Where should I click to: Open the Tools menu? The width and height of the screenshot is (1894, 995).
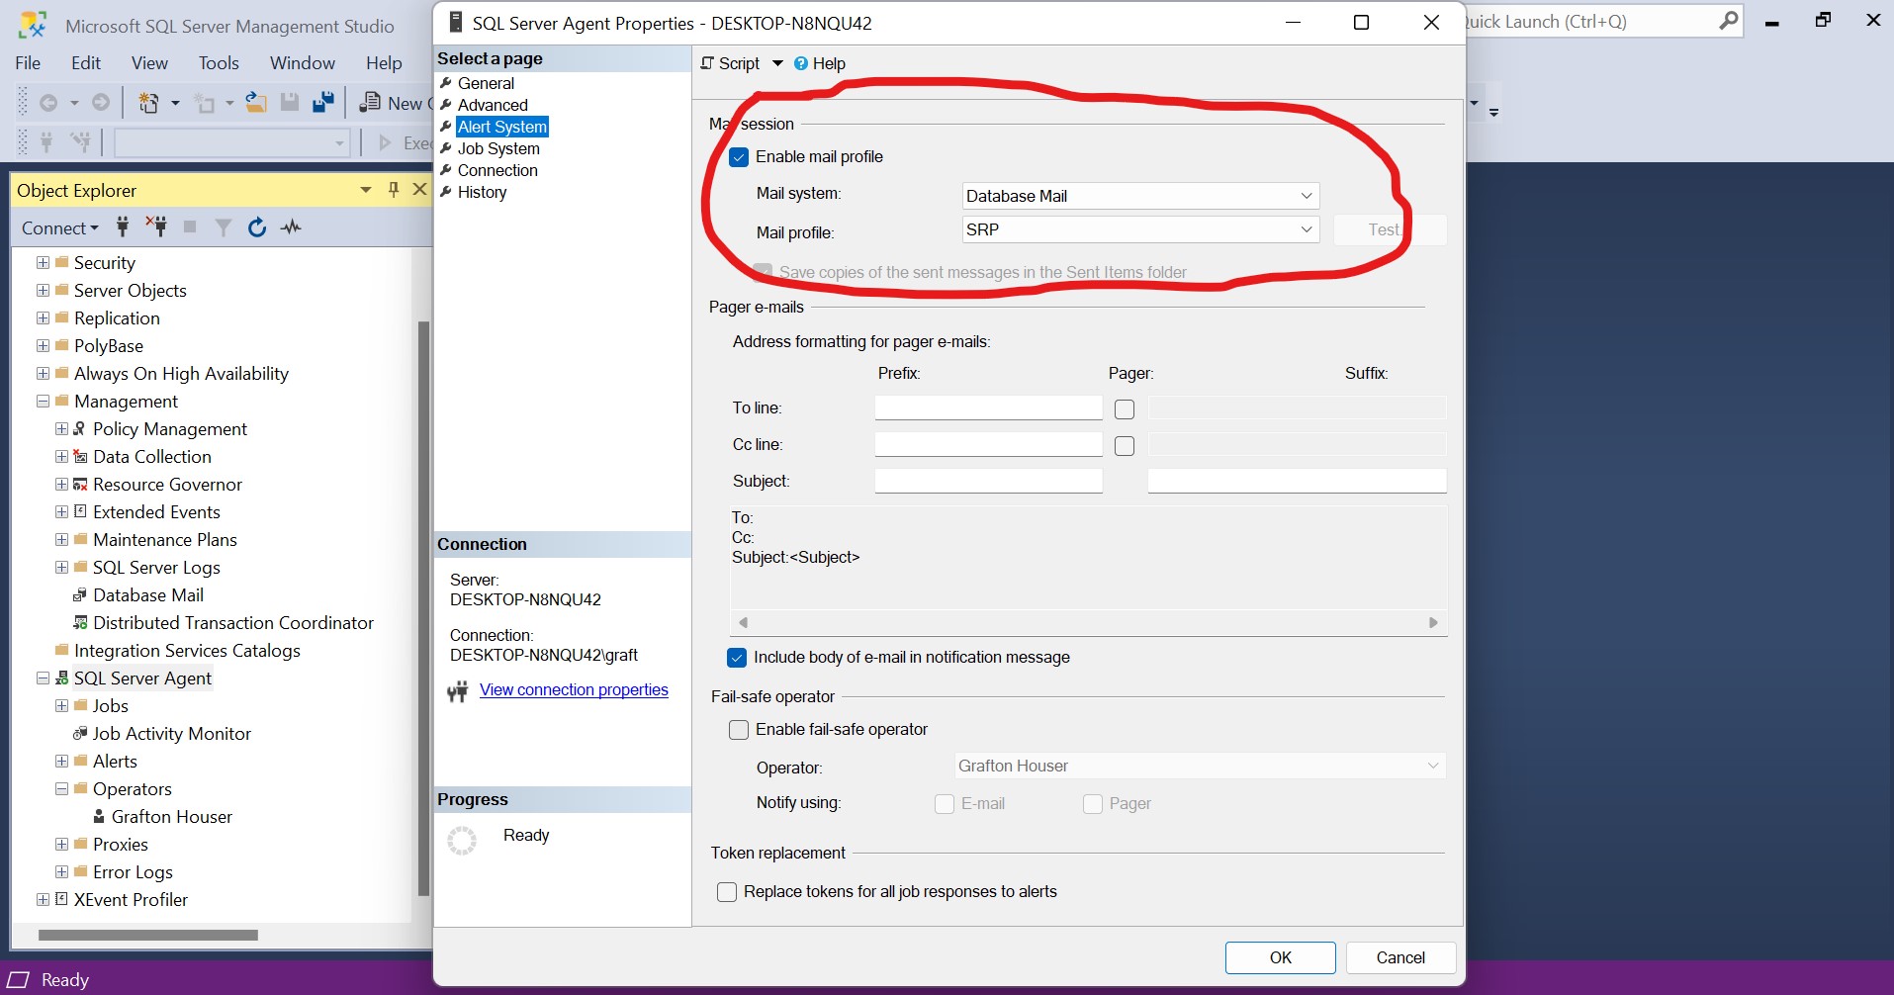tap(219, 63)
